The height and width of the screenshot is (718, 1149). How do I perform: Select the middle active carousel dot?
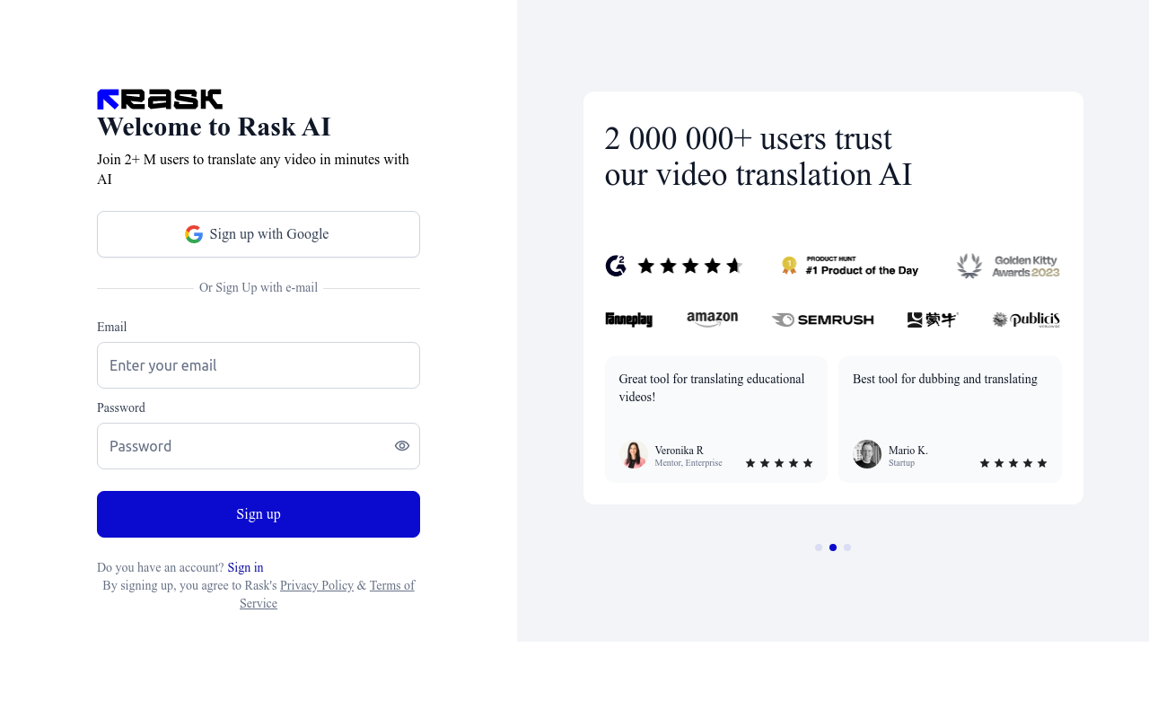point(833,547)
